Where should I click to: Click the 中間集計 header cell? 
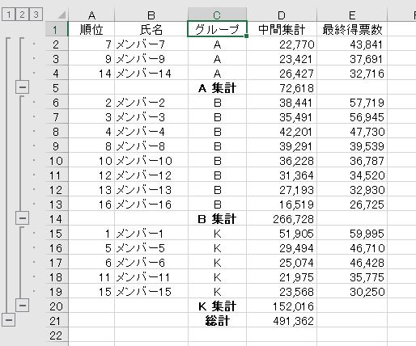coord(282,29)
